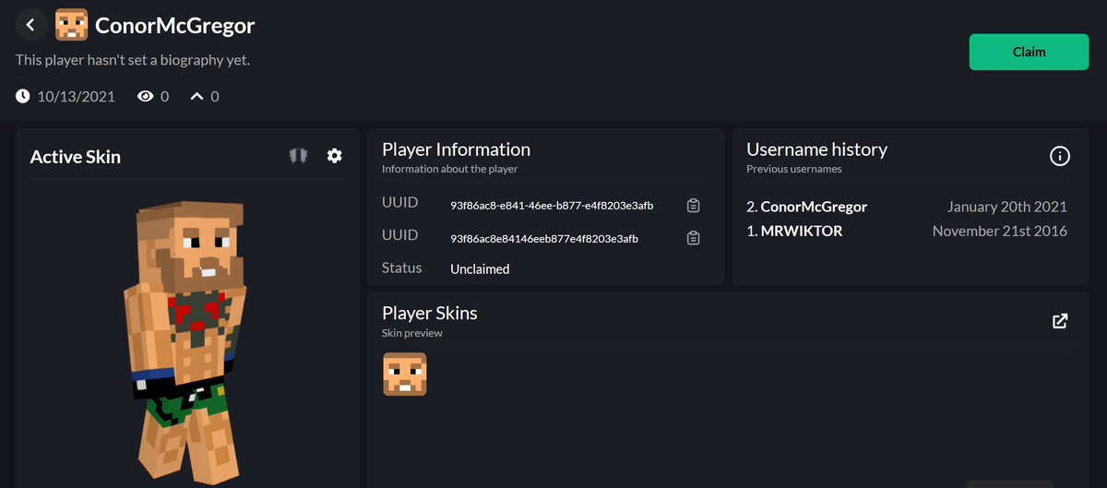Click the eye views icon
Screen dimensions: 1107x488
click(x=145, y=96)
